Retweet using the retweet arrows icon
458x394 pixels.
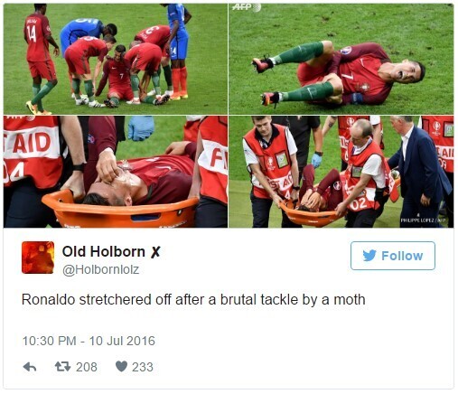62,367
